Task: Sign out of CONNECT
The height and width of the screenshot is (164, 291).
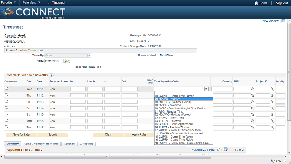Action: click(x=282, y=3)
